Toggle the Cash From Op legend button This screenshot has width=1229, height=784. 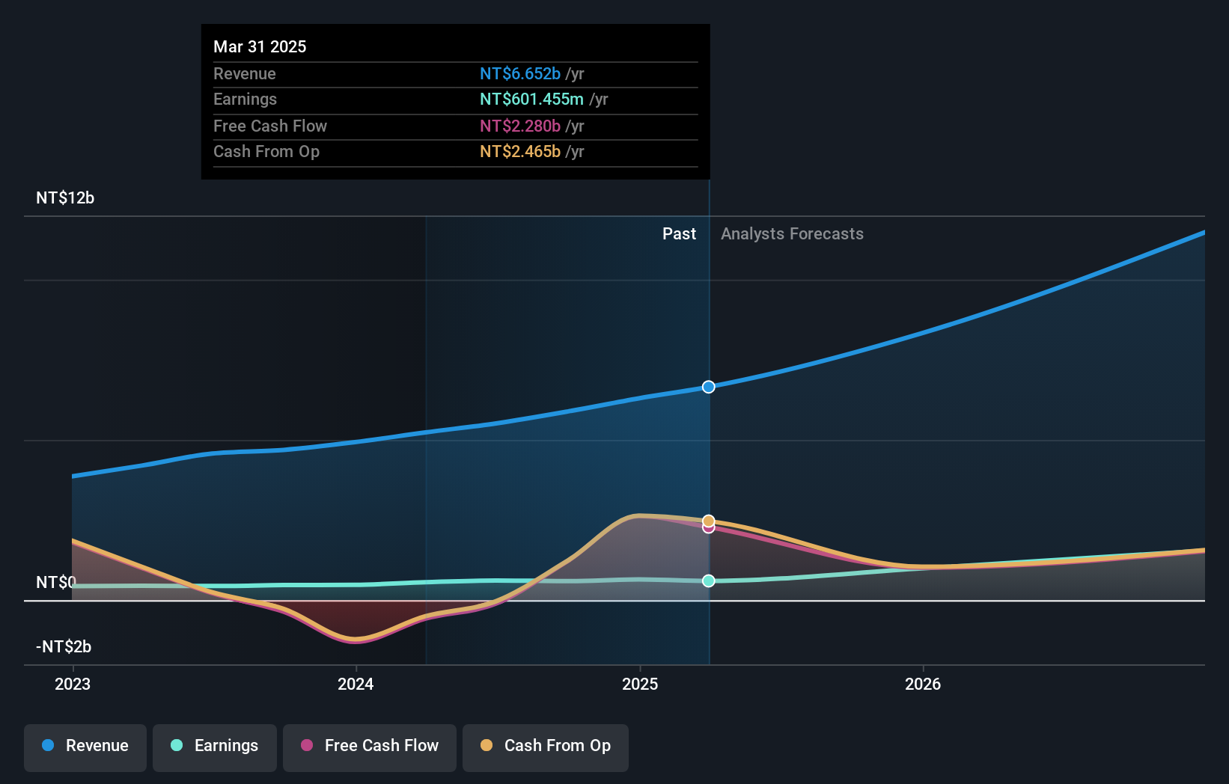pyautogui.click(x=546, y=747)
